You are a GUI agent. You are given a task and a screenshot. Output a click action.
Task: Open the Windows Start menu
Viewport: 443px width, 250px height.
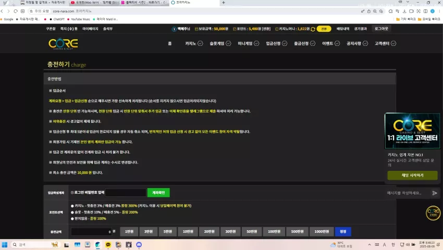pyautogui.click(x=5, y=245)
